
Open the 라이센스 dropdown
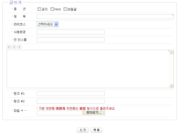47,24
